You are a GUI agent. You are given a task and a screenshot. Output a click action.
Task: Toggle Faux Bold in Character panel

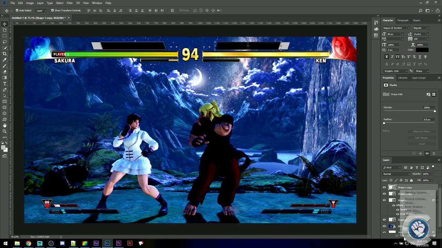tap(387, 56)
